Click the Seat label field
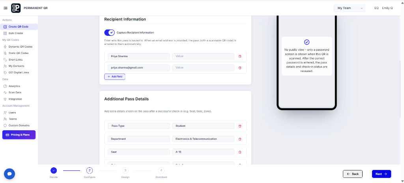404x183 pixels. pos(139,152)
